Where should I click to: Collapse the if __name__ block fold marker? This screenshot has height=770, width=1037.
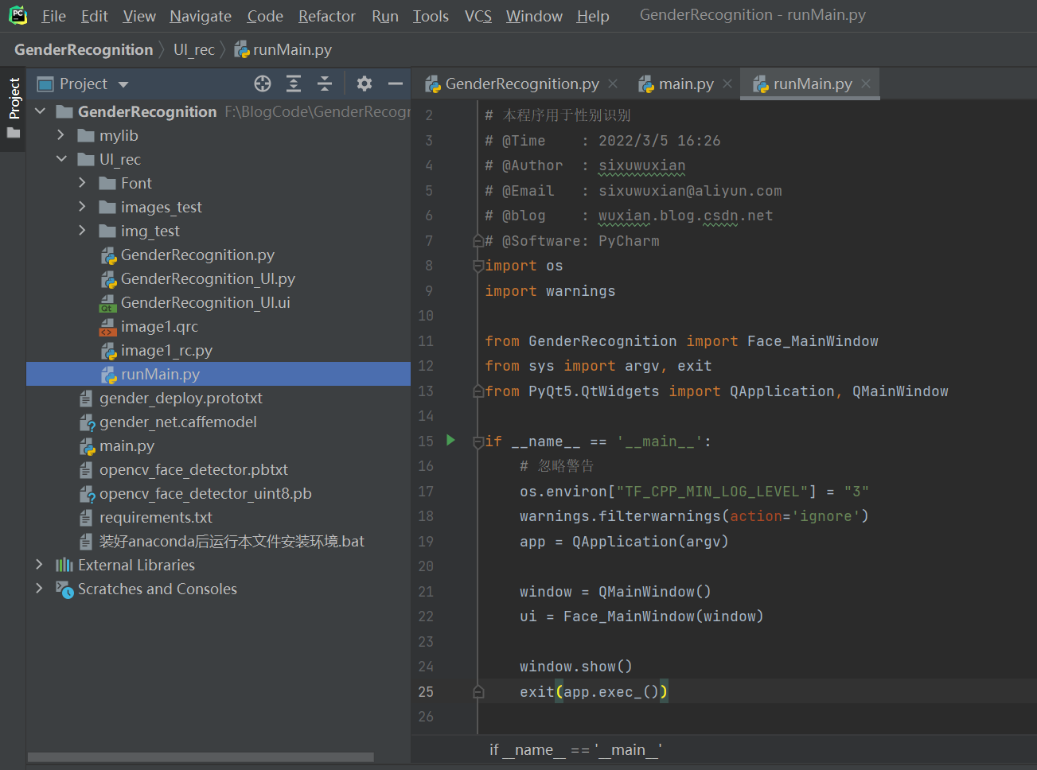point(478,441)
